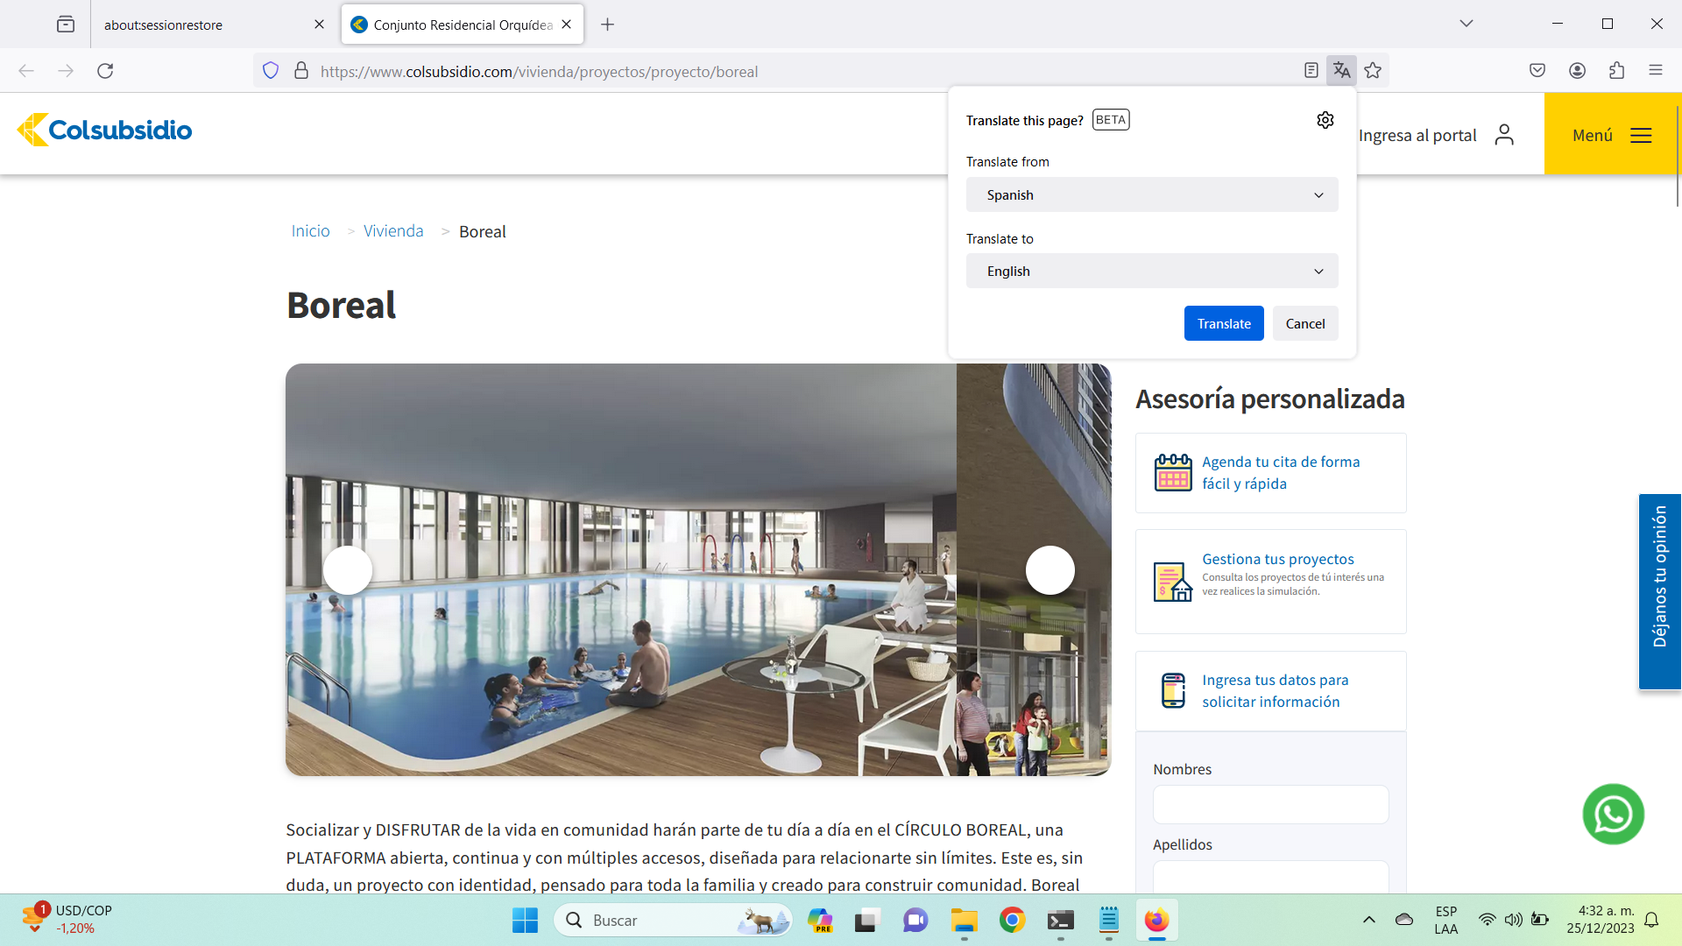1682x946 pixels.
Task: Bookmark this page with star icon
Action: (x=1373, y=71)
